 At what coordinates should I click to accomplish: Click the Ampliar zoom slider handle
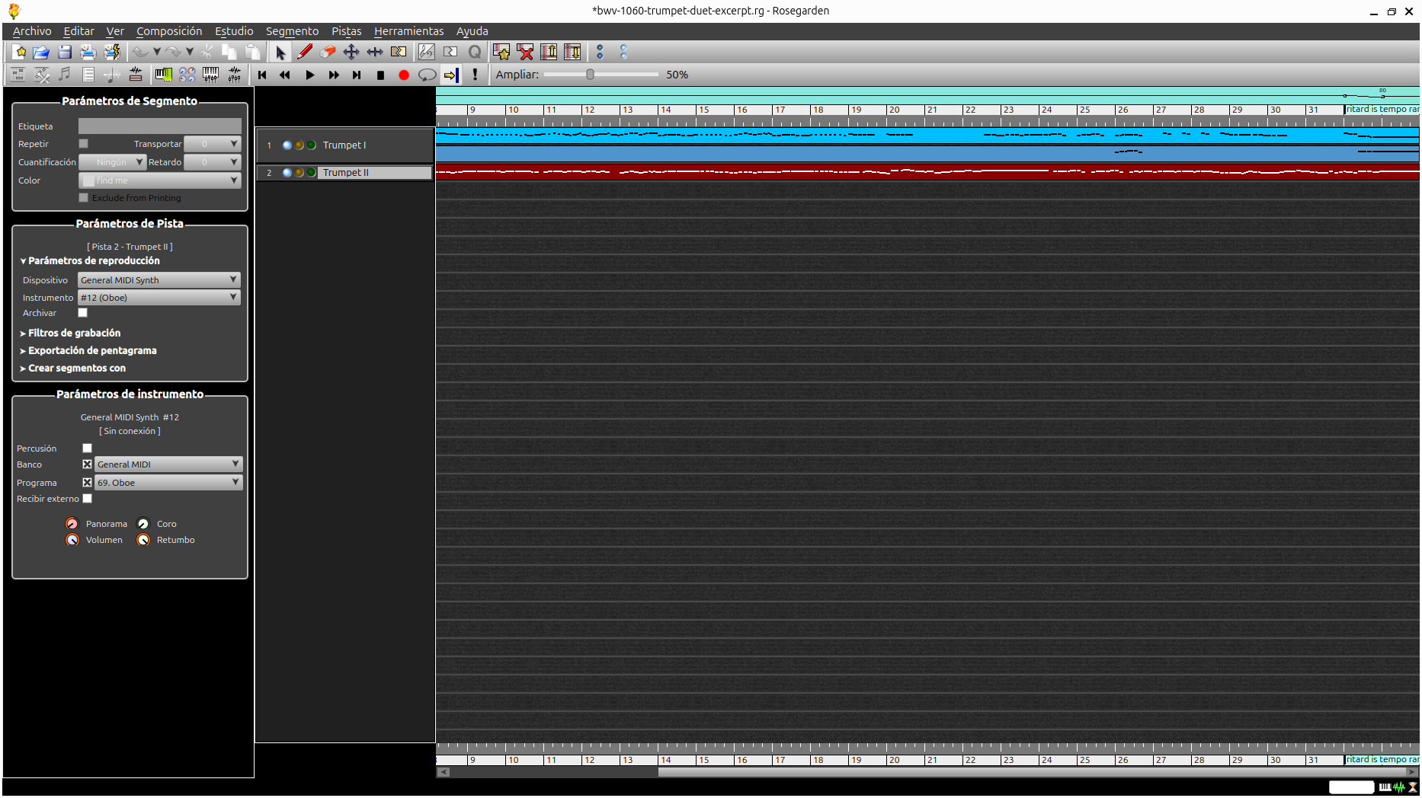(590, 75)
